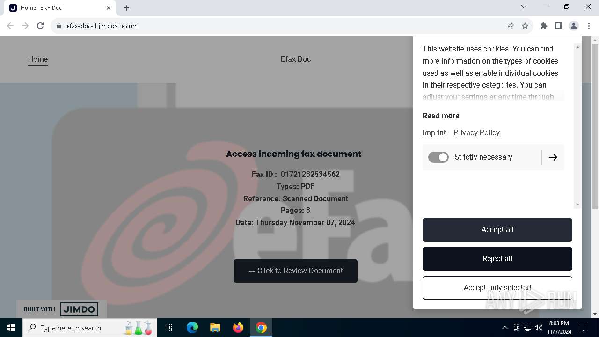Open the Chrome profile avatar
The image size is (599, 337).
point(574,26)
